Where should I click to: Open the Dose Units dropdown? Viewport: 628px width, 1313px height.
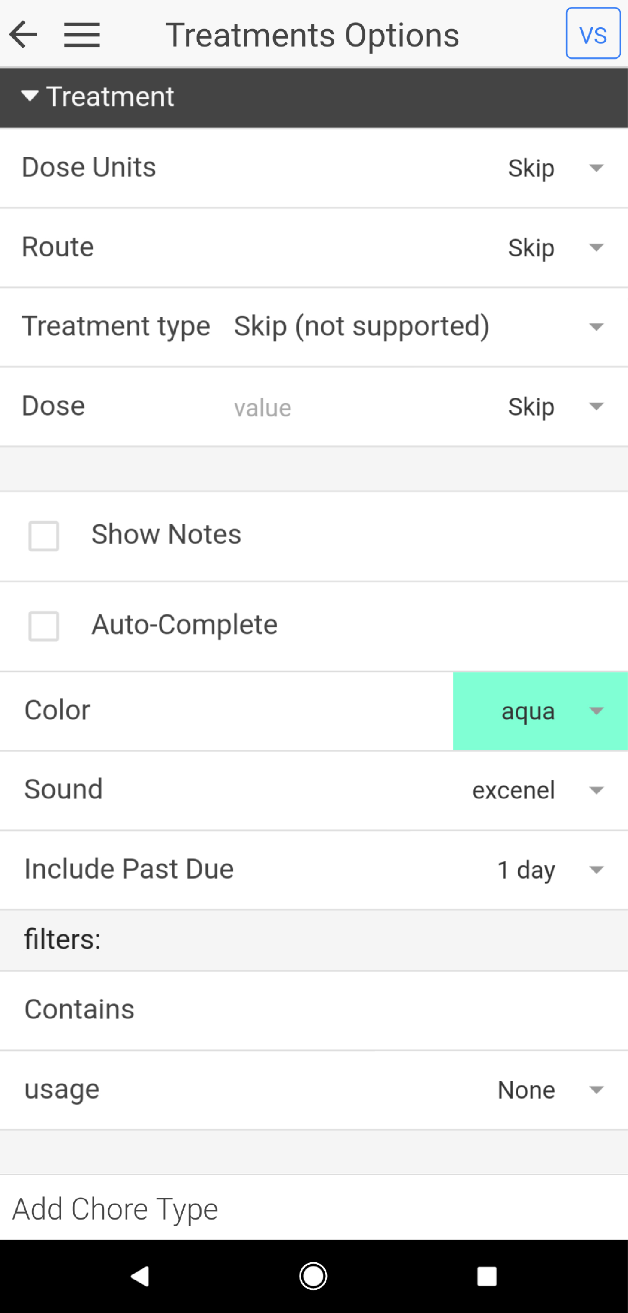point(556,168)
